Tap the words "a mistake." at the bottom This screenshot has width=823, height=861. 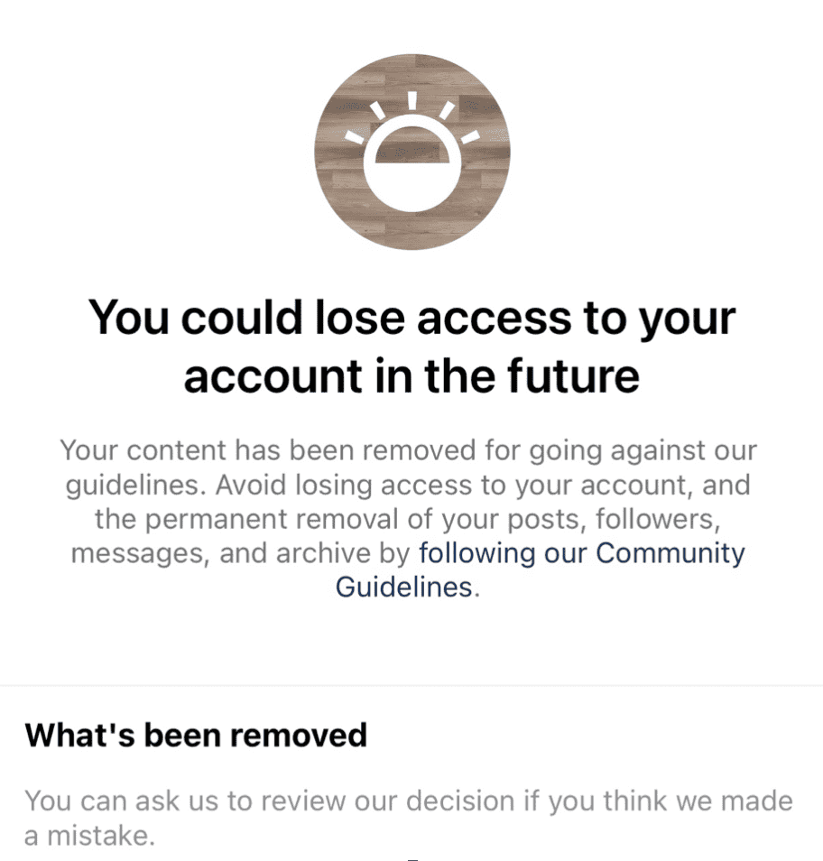click(x=89, y=835)
